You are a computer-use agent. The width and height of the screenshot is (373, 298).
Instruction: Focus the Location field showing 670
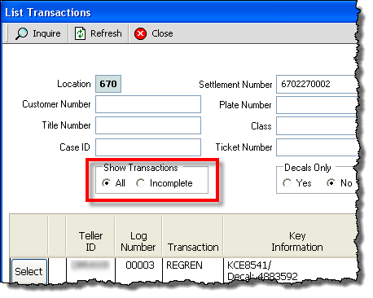(x=108, y=84)
